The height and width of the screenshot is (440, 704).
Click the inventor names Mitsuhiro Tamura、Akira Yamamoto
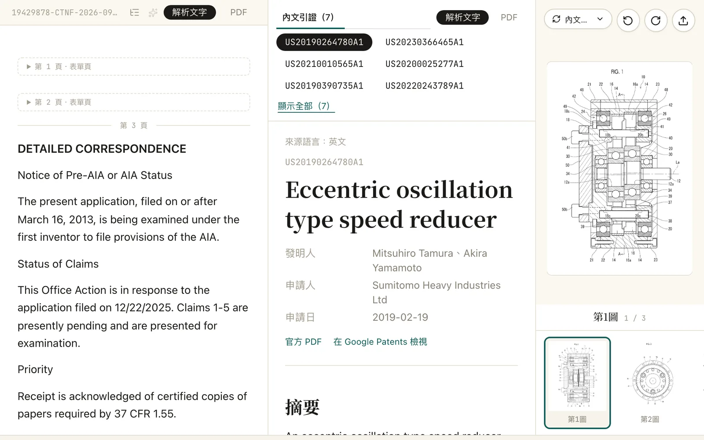(430, 260)
